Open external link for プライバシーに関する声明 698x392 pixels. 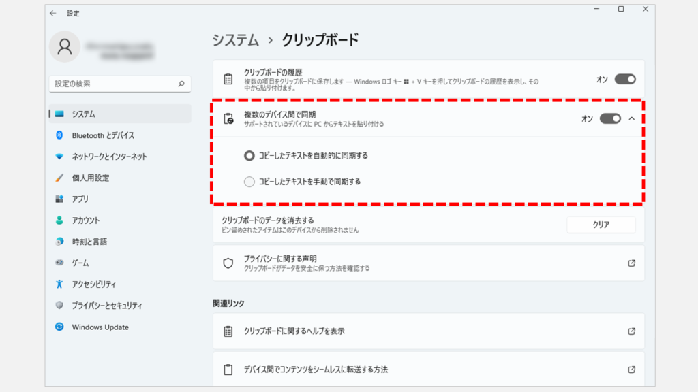631,263
